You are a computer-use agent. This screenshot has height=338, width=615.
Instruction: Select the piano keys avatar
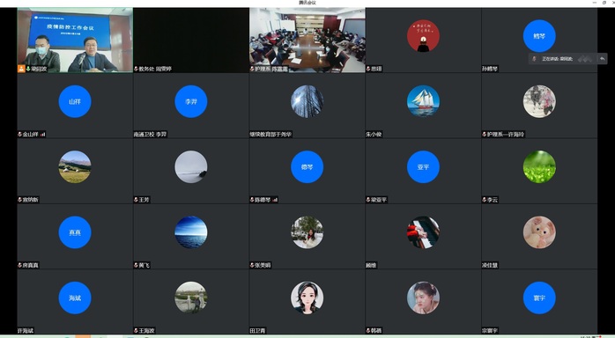(x=423, y=232)
